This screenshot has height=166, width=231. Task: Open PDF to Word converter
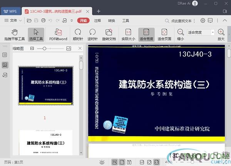click(x=58, y=35)
